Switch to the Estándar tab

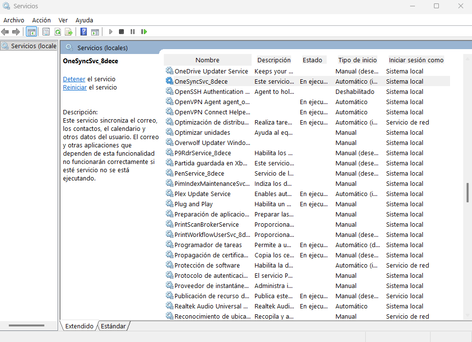coord(113,326)
